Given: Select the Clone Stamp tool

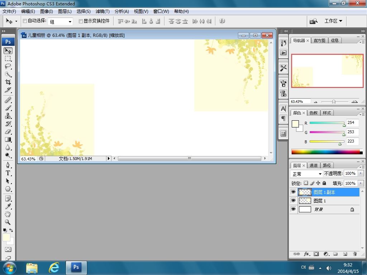Looking at the screenshot, I should [8, 116].
